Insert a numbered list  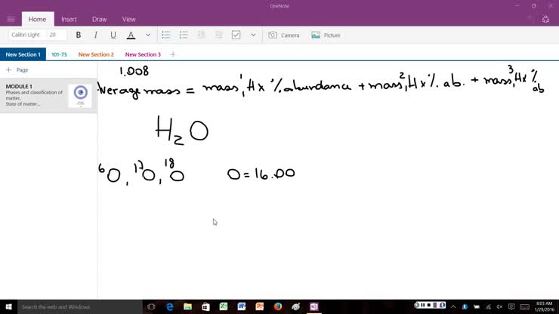(184, 35)
